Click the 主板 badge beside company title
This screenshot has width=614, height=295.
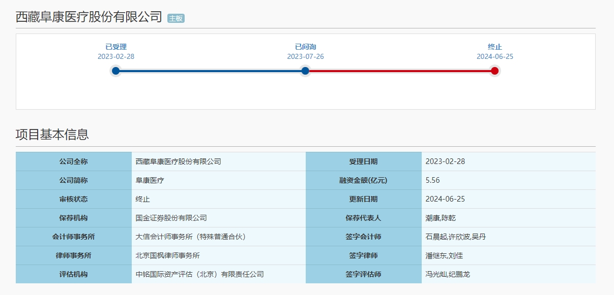(176, 18)
